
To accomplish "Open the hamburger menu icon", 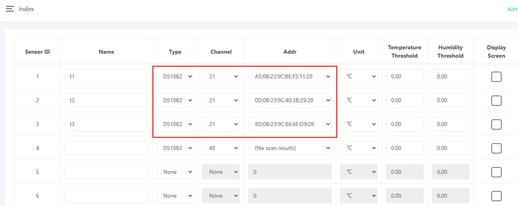I will [x=10, y=9].
